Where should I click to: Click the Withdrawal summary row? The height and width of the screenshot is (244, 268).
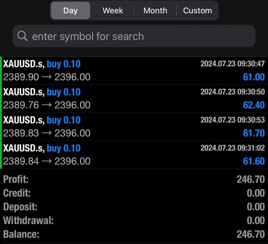tap(134, 221)
